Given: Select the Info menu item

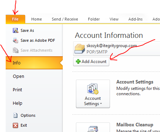Looking at the screenshot, I should point(34,63).
